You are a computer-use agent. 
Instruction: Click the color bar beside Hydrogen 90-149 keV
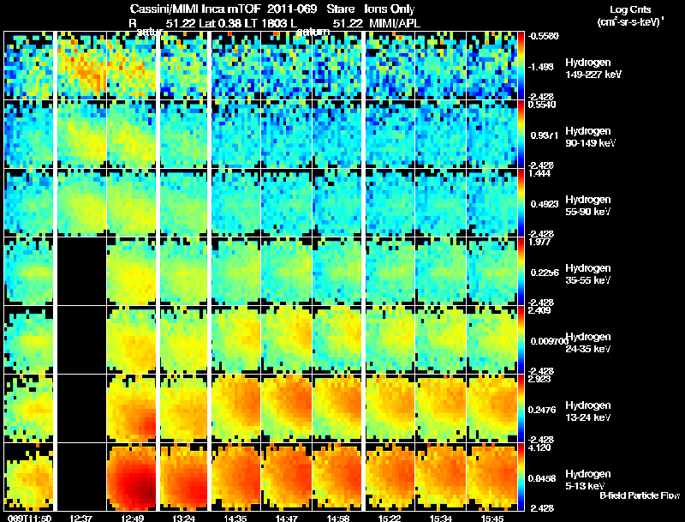point(521,135)
